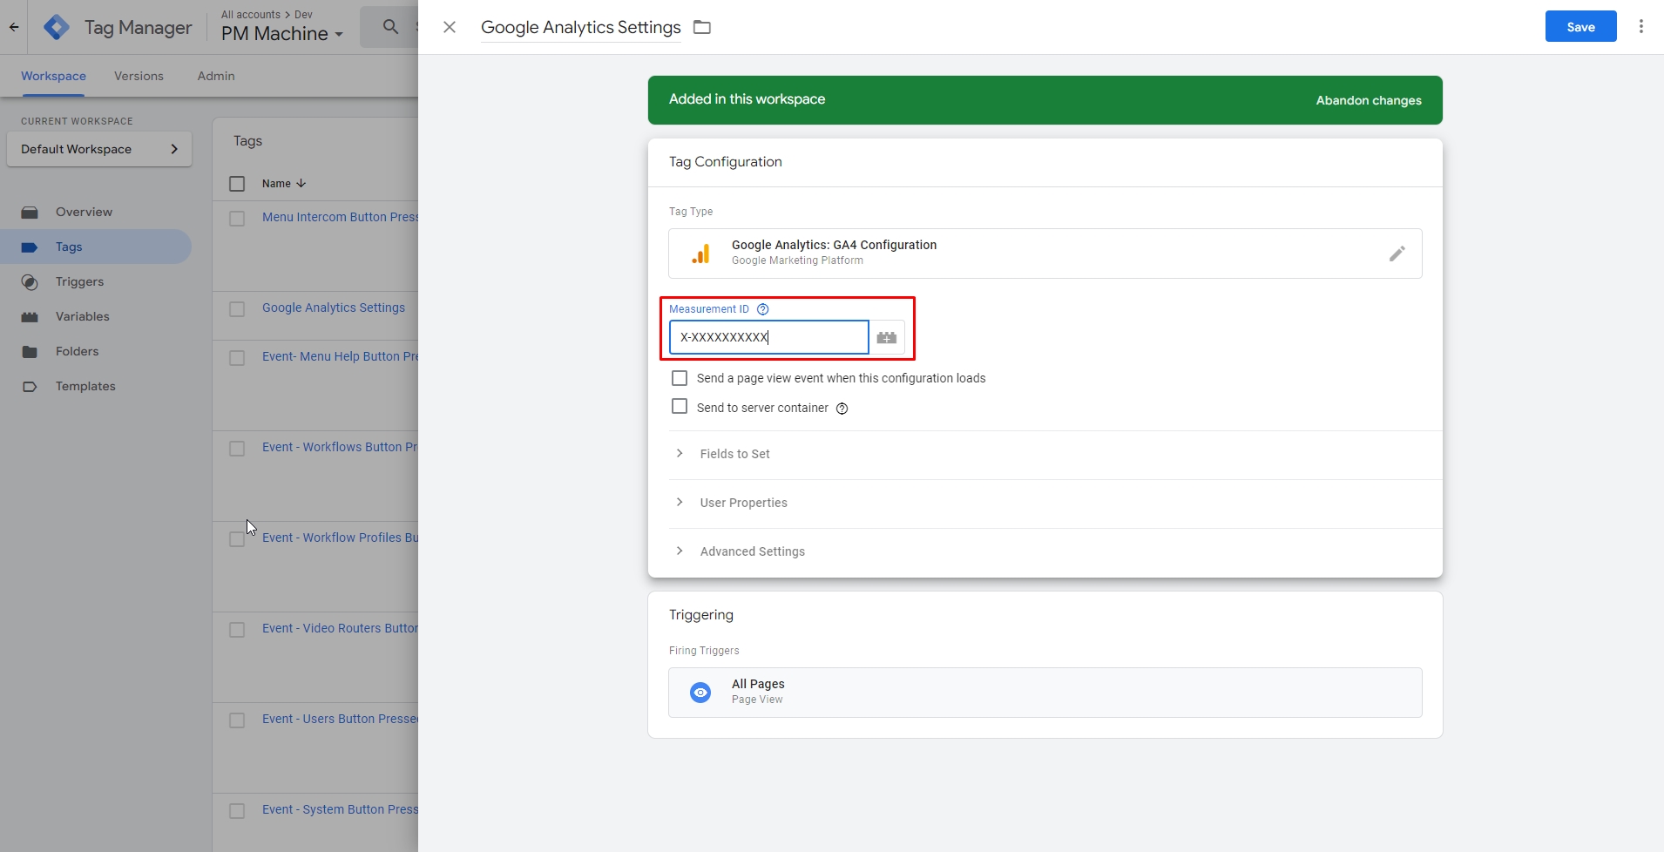Open the search magnifier in the header
Screen dimensions: 1664x852
(x=391, y=27)
